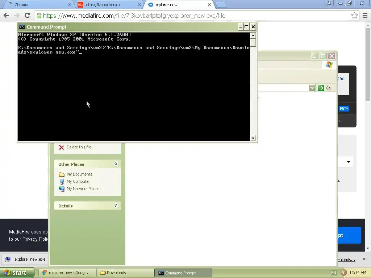The image size is (371, 278).
Task: Click the BETA badge on MediaFire page
Action: (344, 109)
